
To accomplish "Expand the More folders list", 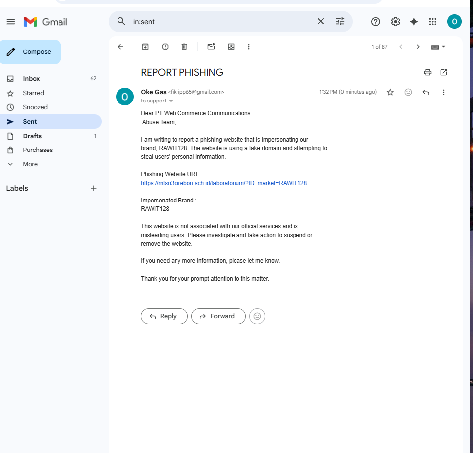I will click(x=51, y=164).
